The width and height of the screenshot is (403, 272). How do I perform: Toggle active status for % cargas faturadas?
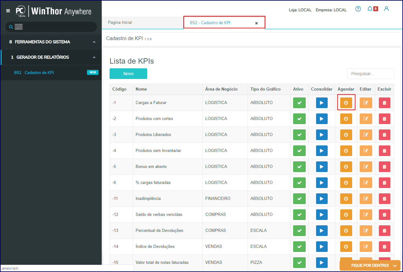[x=299, y=183]
